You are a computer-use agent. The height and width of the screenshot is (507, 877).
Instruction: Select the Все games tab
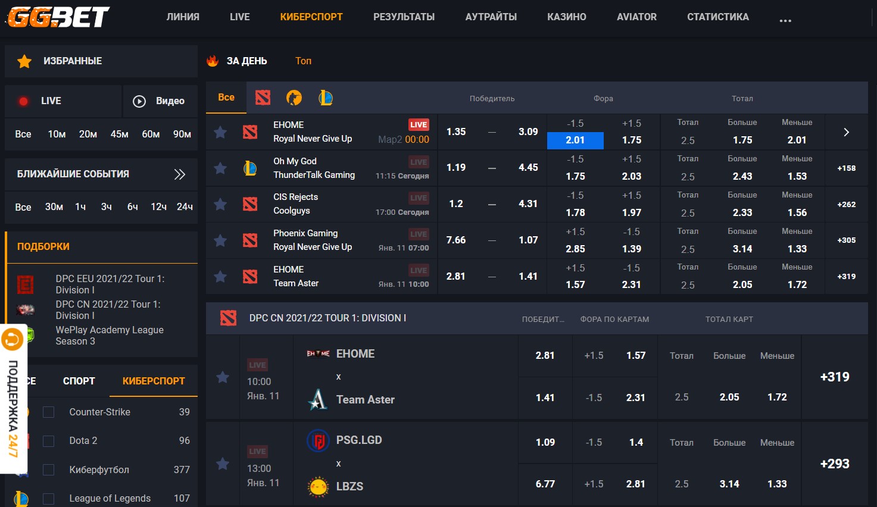226,98
